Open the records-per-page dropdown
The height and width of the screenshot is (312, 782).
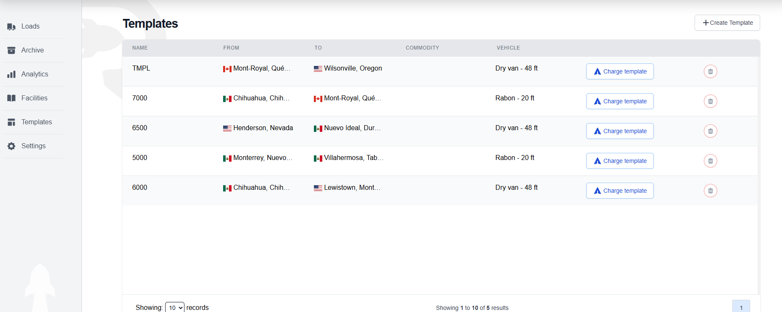tap(174, 307)
